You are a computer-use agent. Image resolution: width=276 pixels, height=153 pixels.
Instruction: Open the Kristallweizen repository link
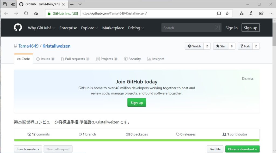(57, 46)
